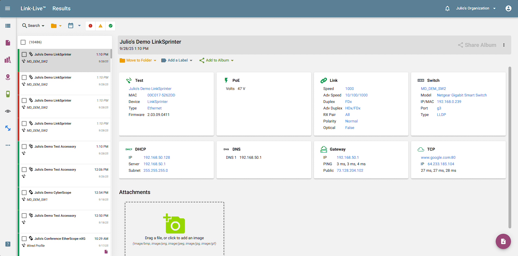Select the Analysis charts icon

coord(8,60)
